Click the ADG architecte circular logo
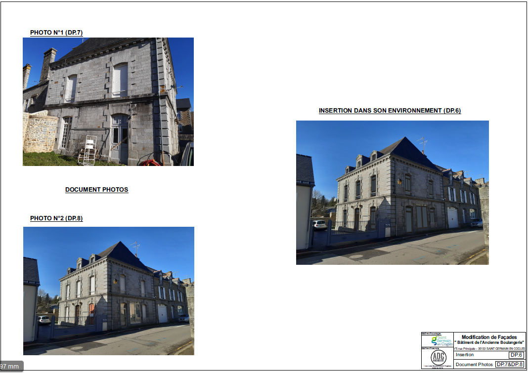528x373 pixels. click(x=439, y=358)
